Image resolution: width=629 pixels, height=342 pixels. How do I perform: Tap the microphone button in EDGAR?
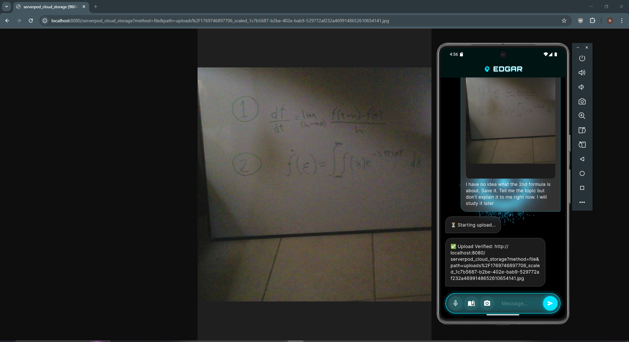point(455,303)
